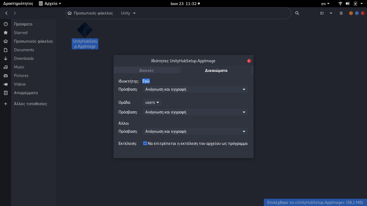Open the users group dropdown

152,102
